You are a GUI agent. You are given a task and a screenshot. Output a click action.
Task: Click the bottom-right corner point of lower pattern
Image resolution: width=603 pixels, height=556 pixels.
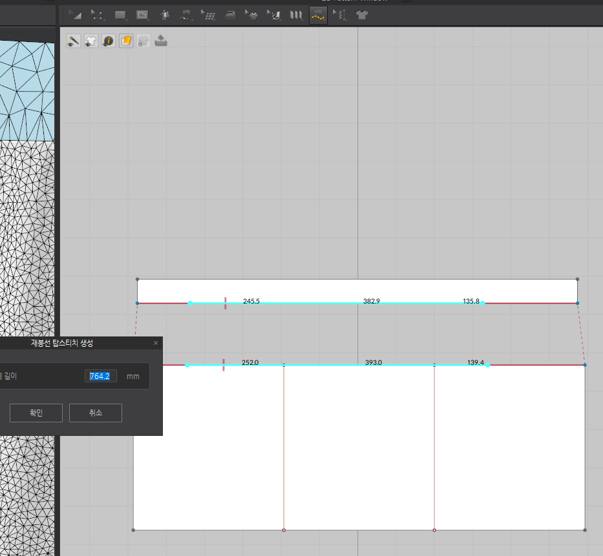click(x=585, y=530)
